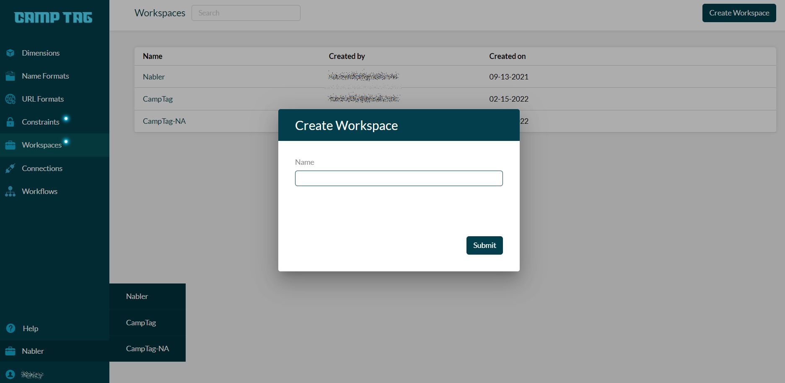785x383 pixels.
Task: Click the Nabler briefcase icon above profile
Action: coord(10,351)
